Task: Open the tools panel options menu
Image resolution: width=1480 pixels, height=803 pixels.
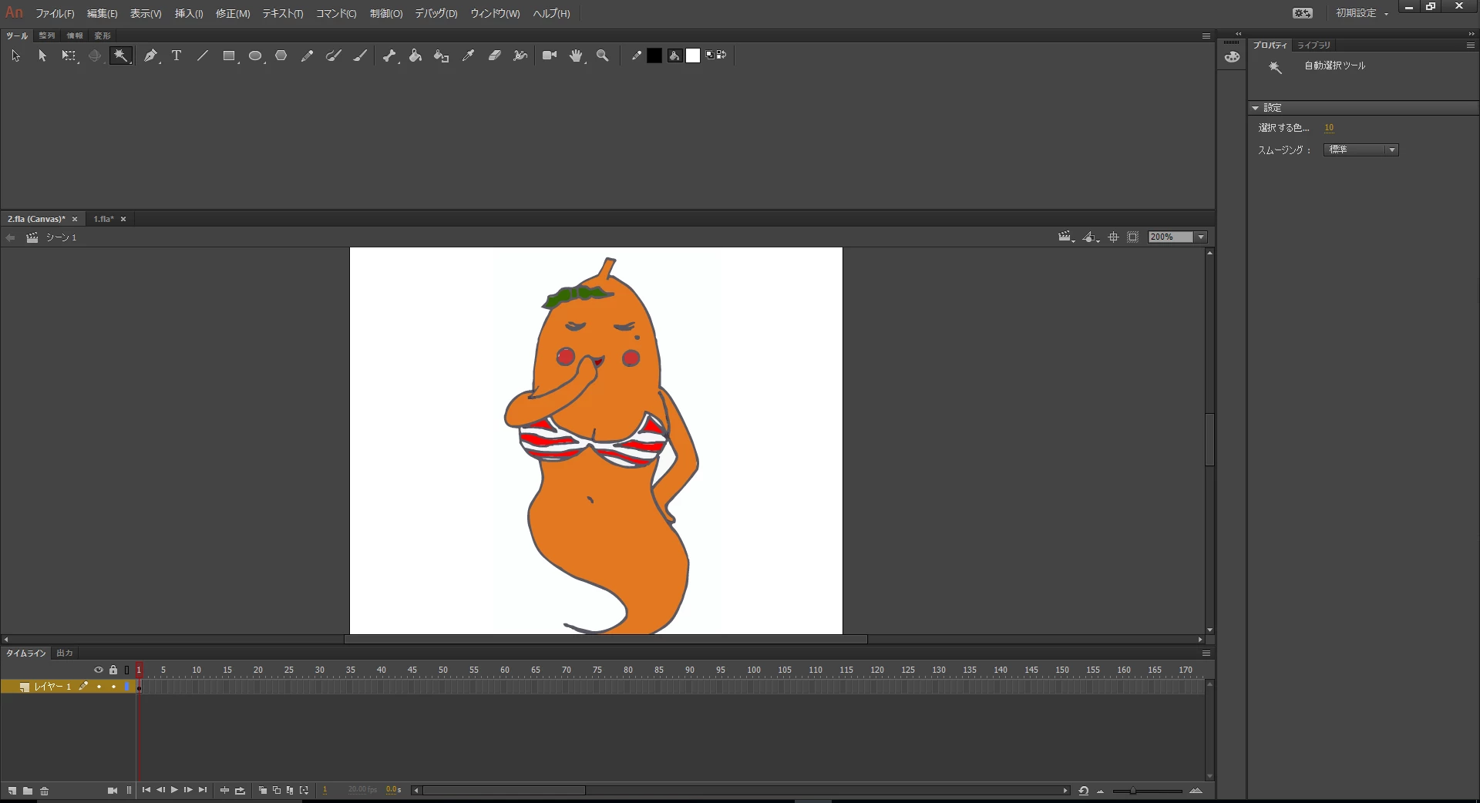Action: tap(1206, 36)
